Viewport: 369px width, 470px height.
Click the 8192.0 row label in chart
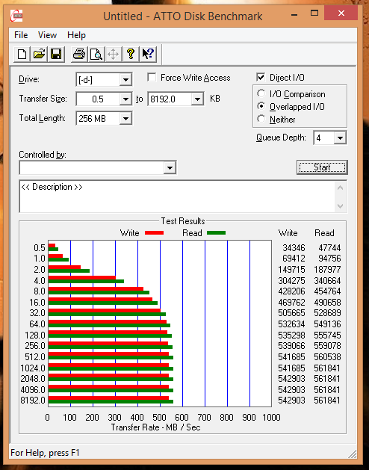click(33, 401)
